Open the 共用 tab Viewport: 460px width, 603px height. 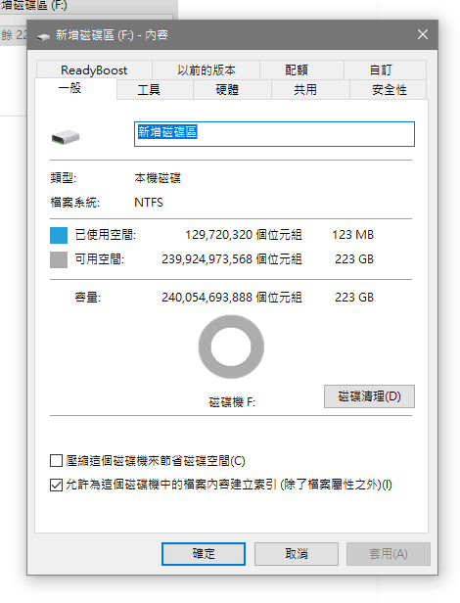tap(305, 90)
